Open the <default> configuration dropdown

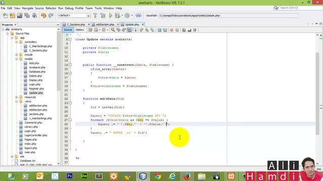point(74,16)
